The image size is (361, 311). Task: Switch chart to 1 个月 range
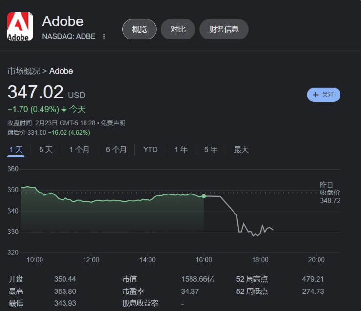79,150
